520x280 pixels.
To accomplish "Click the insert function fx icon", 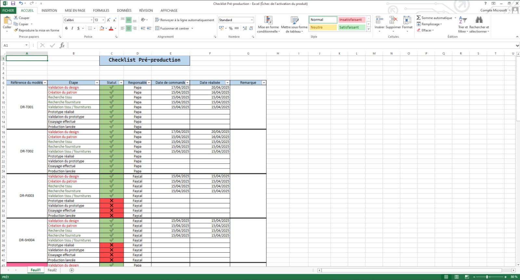I will pos(62,45).
